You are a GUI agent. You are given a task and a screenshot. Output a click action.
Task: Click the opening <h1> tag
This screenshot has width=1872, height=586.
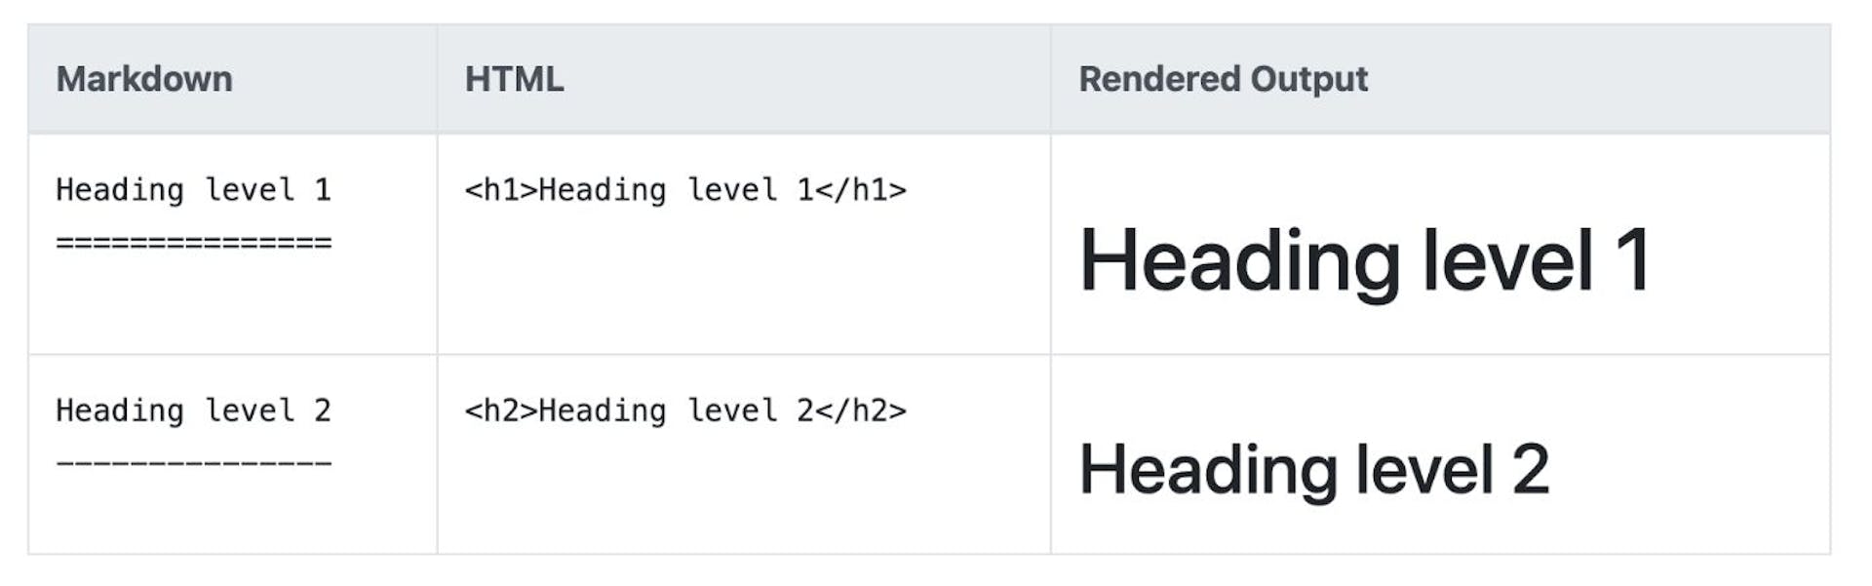coord(501,189)
